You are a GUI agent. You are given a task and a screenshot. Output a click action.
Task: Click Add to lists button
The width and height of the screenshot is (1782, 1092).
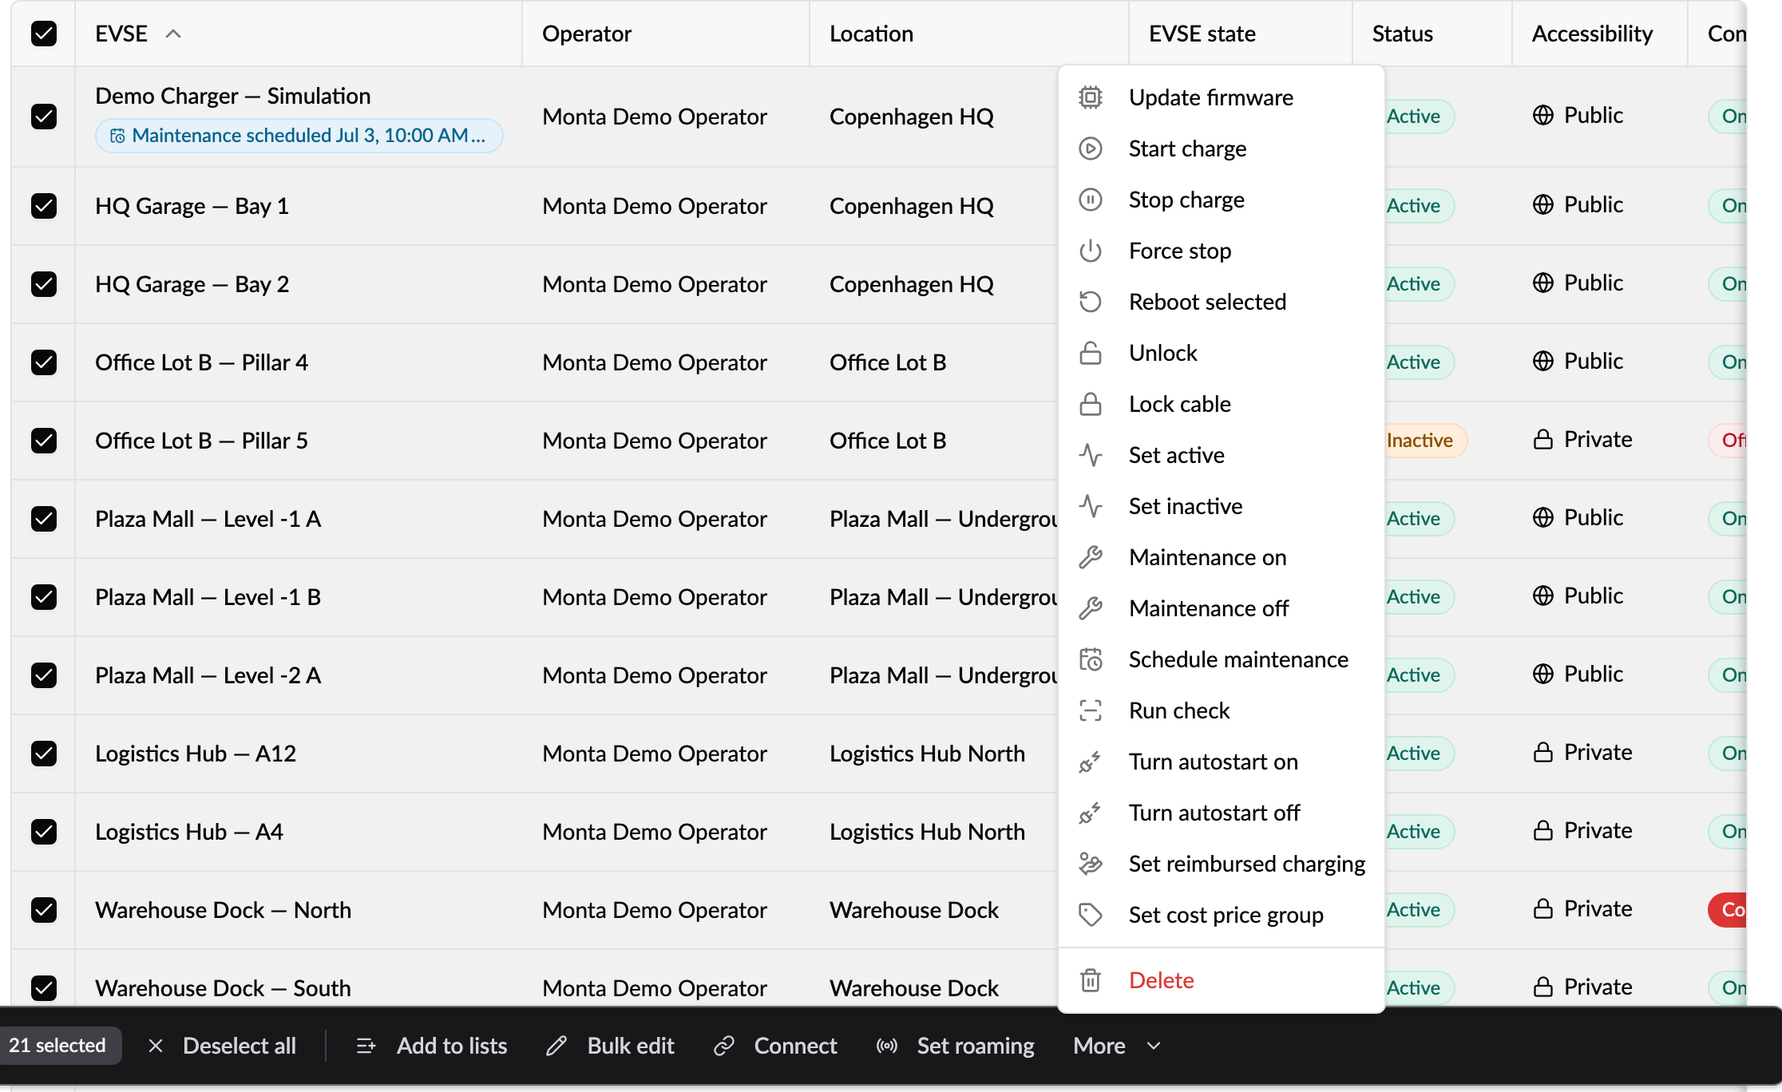pyautogui.click(x=432, y=1046)
